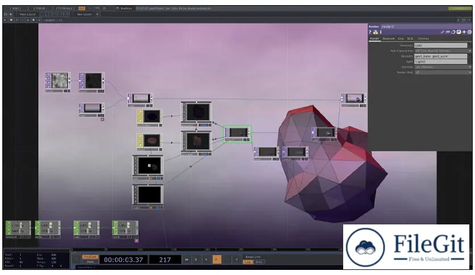Open the TUTORIALS link in top bar
Screen dimensions: 475x275
point(65,9)
